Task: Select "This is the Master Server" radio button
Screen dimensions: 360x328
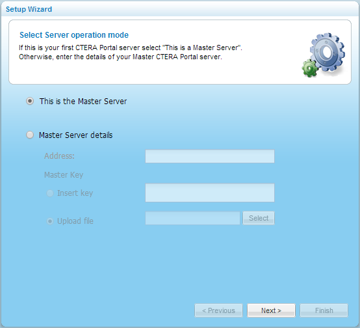Action: point(30,101)
